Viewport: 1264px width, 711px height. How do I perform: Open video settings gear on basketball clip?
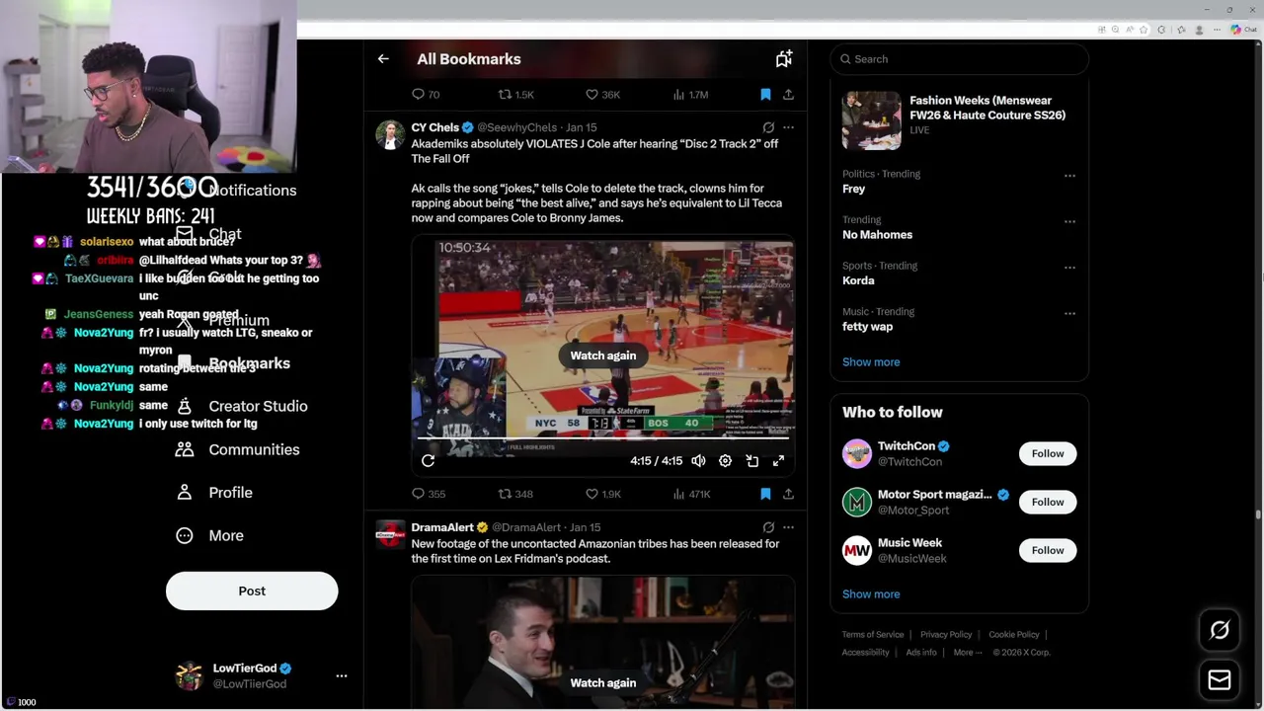coord(725,461)
